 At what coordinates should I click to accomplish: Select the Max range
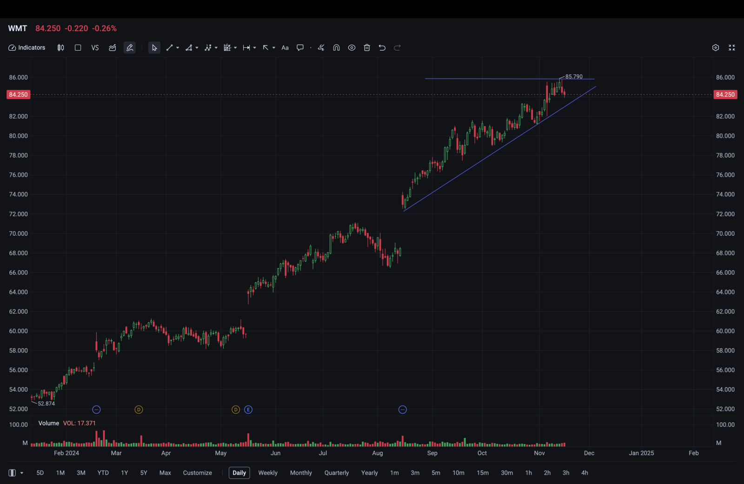click(x=165, y=473)
